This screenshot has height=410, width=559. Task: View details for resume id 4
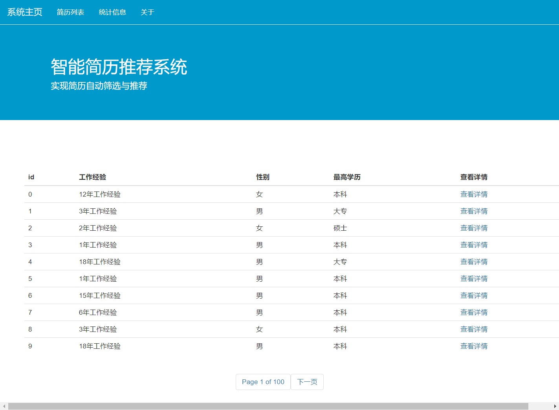click(x=474, y=262)
